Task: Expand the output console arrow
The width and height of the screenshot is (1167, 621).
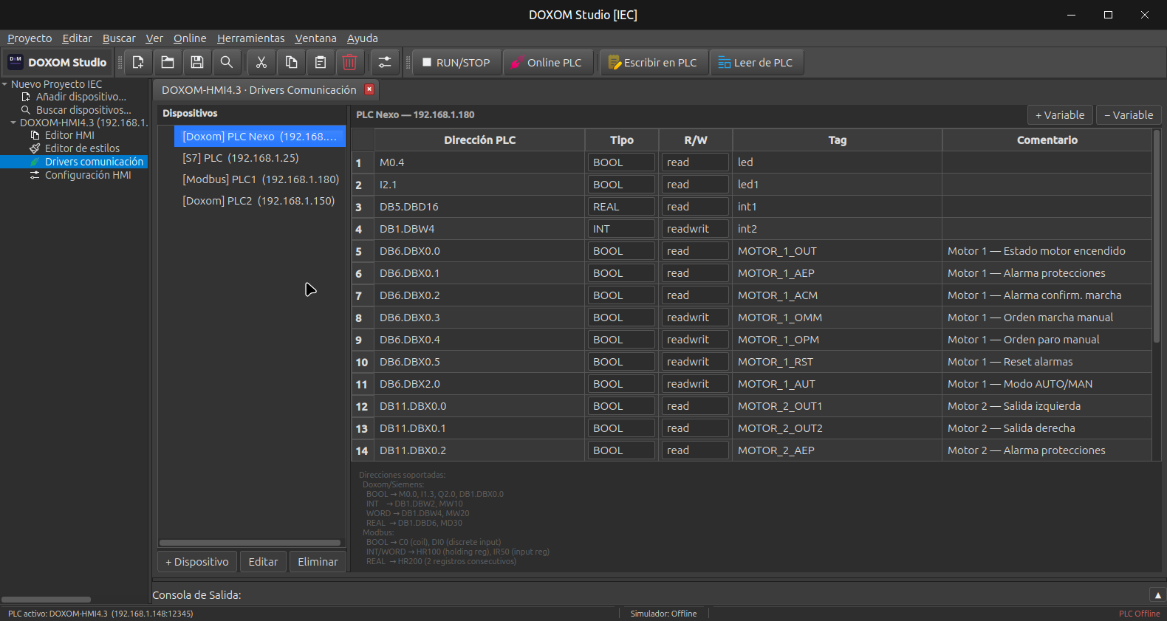Action: click(1157, 595)
